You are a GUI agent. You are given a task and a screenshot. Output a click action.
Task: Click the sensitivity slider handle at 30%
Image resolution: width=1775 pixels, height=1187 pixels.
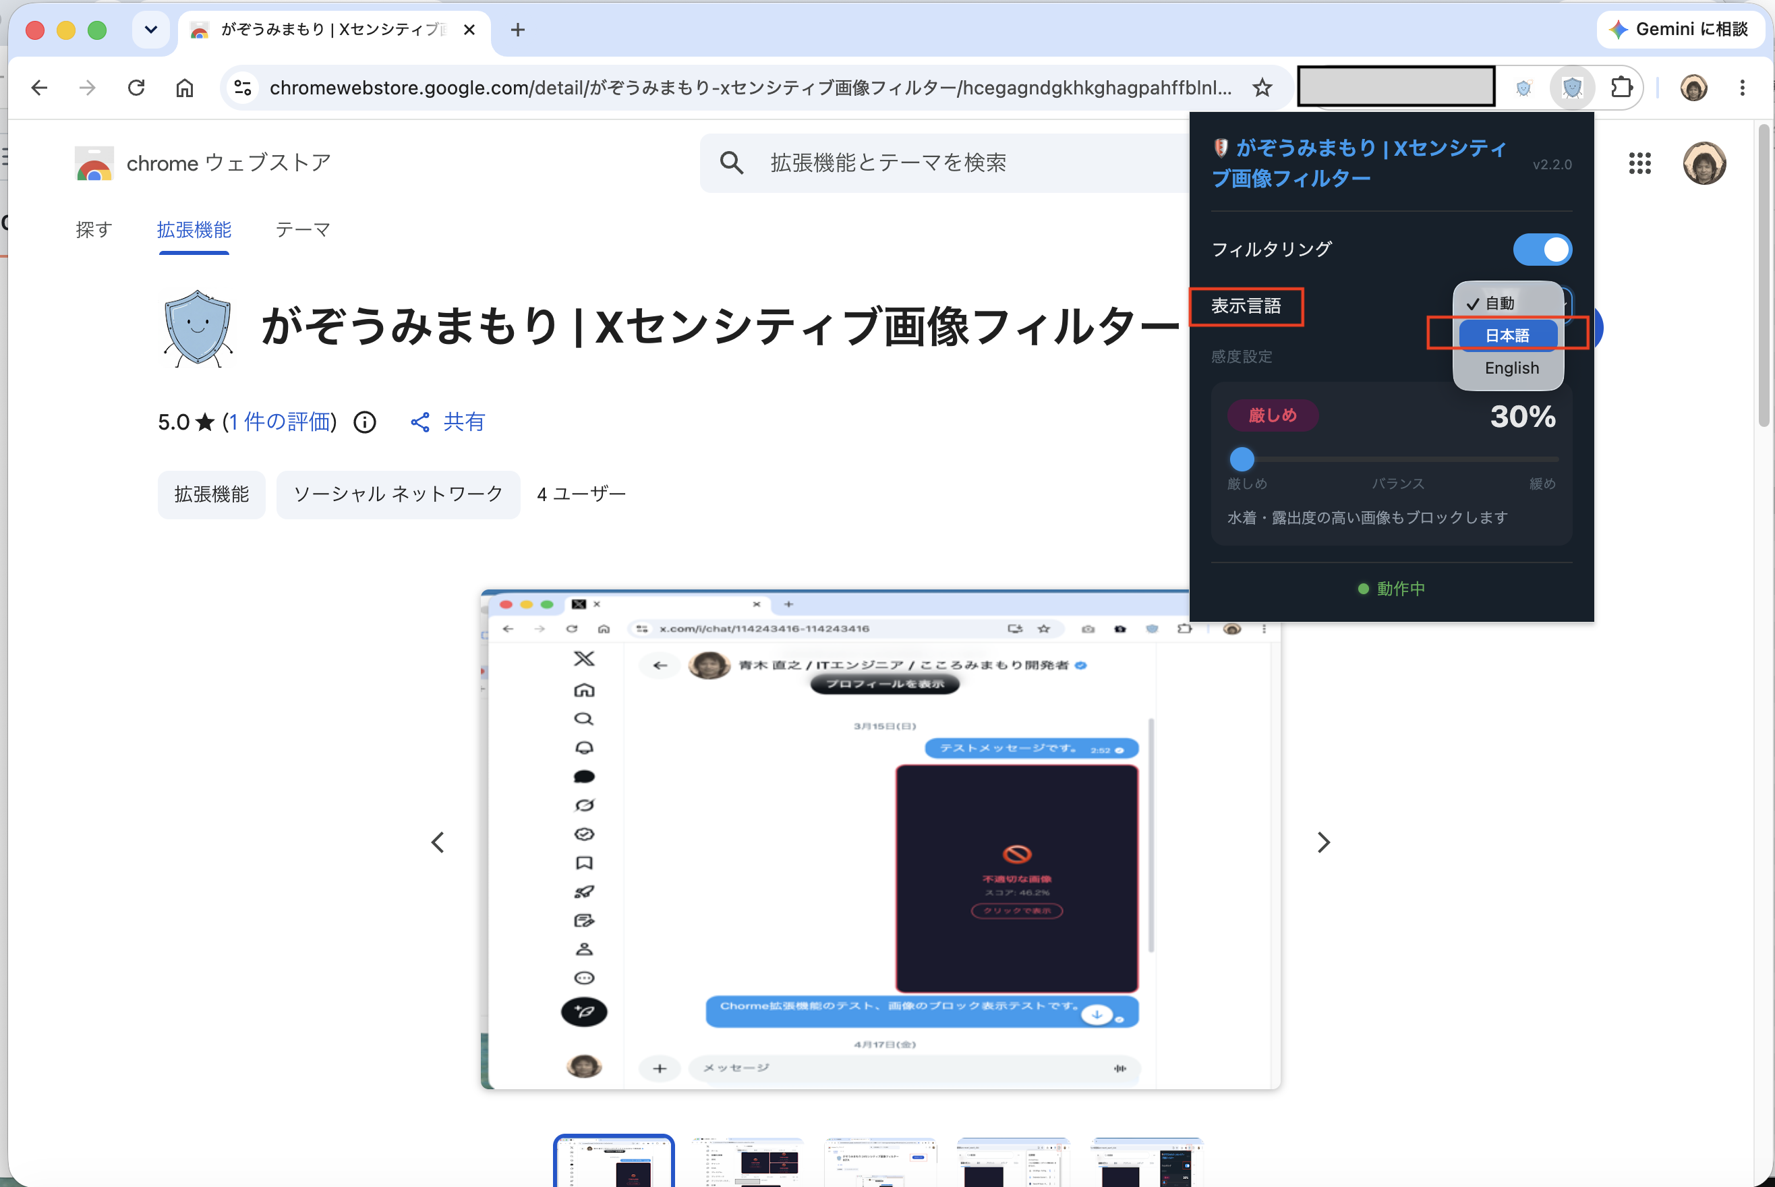[1242, 459]
